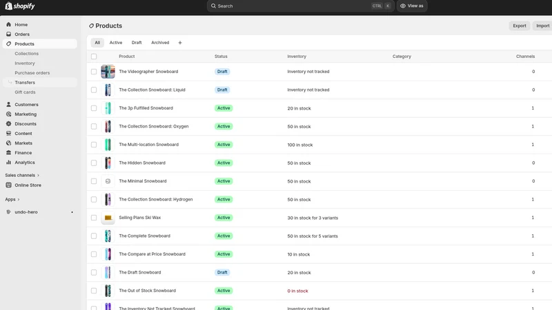Screen dimensions: 552x310
Task: Expand the Sales channels section
Action: (22, 175)
